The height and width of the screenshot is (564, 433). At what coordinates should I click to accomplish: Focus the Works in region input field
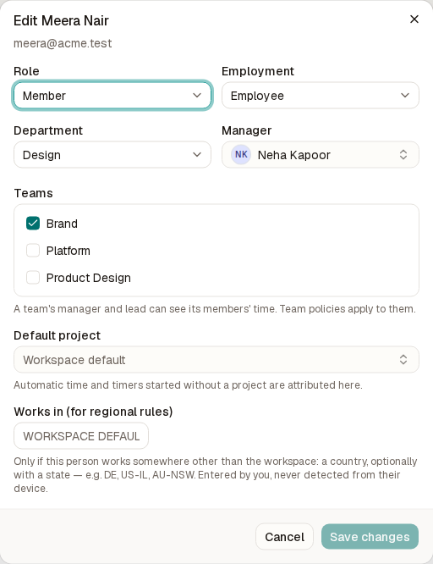(81, 436)
